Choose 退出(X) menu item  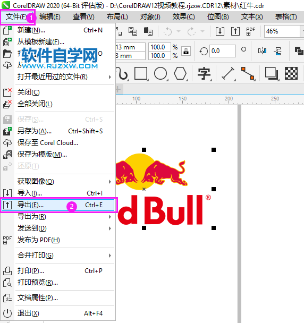tap(58, 313)
